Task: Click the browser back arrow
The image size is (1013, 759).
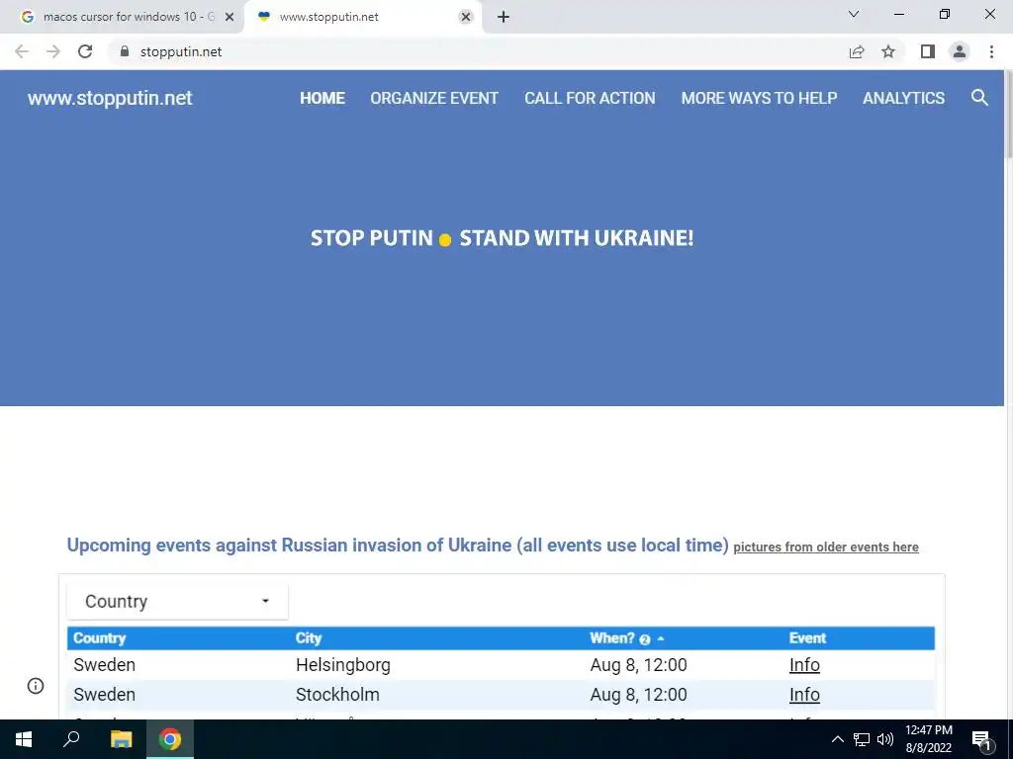Action: [x=22, y=51]
